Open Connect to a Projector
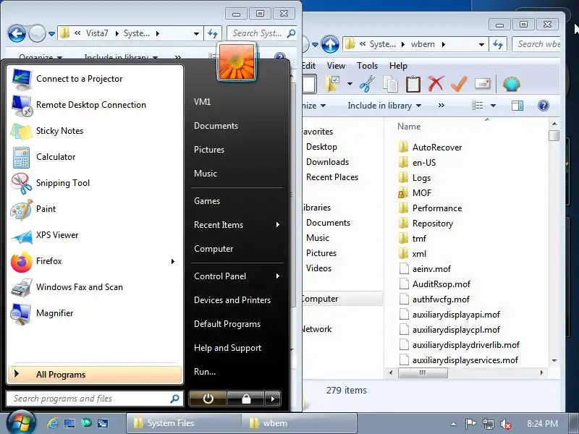579x434 pixels. coord(95,79)
